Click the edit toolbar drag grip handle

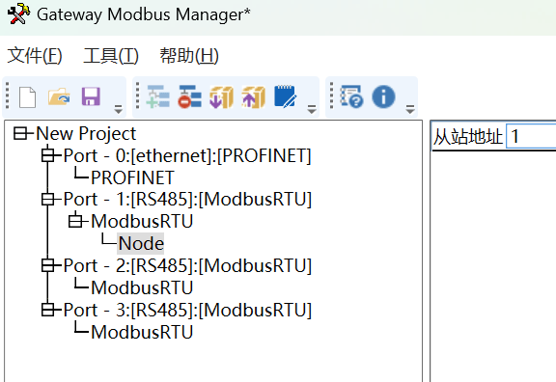click(138, 95)
